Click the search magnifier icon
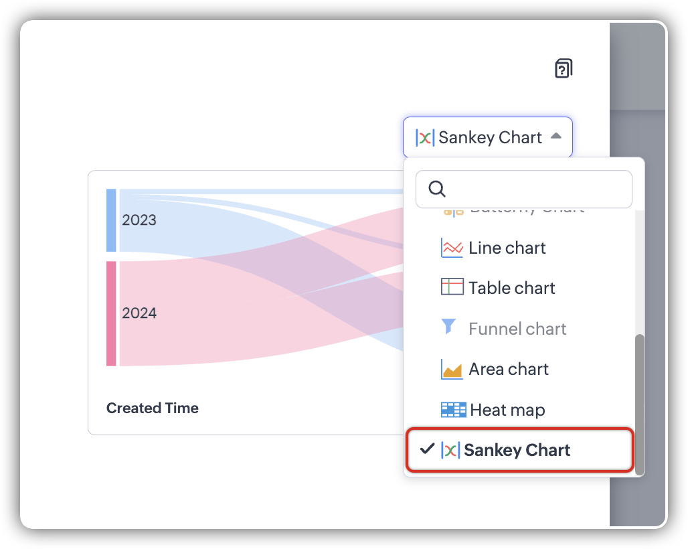Viewport: 688px width, 549px height. [x=437, y=189]
